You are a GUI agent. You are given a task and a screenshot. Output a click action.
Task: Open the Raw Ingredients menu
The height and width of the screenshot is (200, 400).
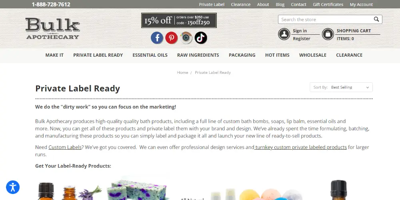point(198,55)
